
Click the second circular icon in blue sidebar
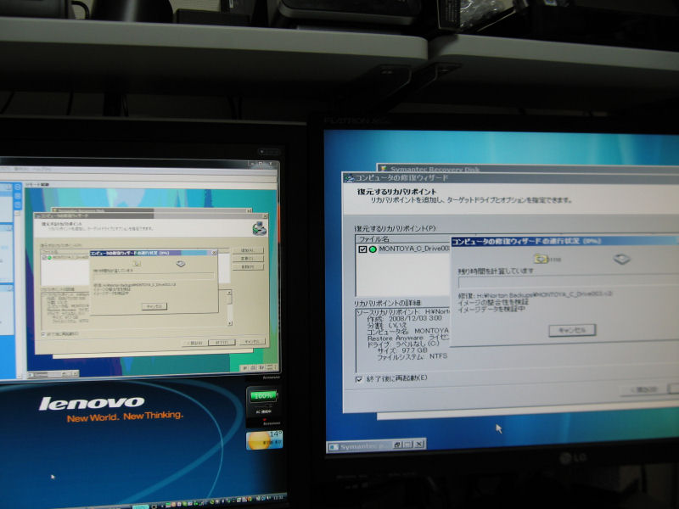[x=18, y=196]
